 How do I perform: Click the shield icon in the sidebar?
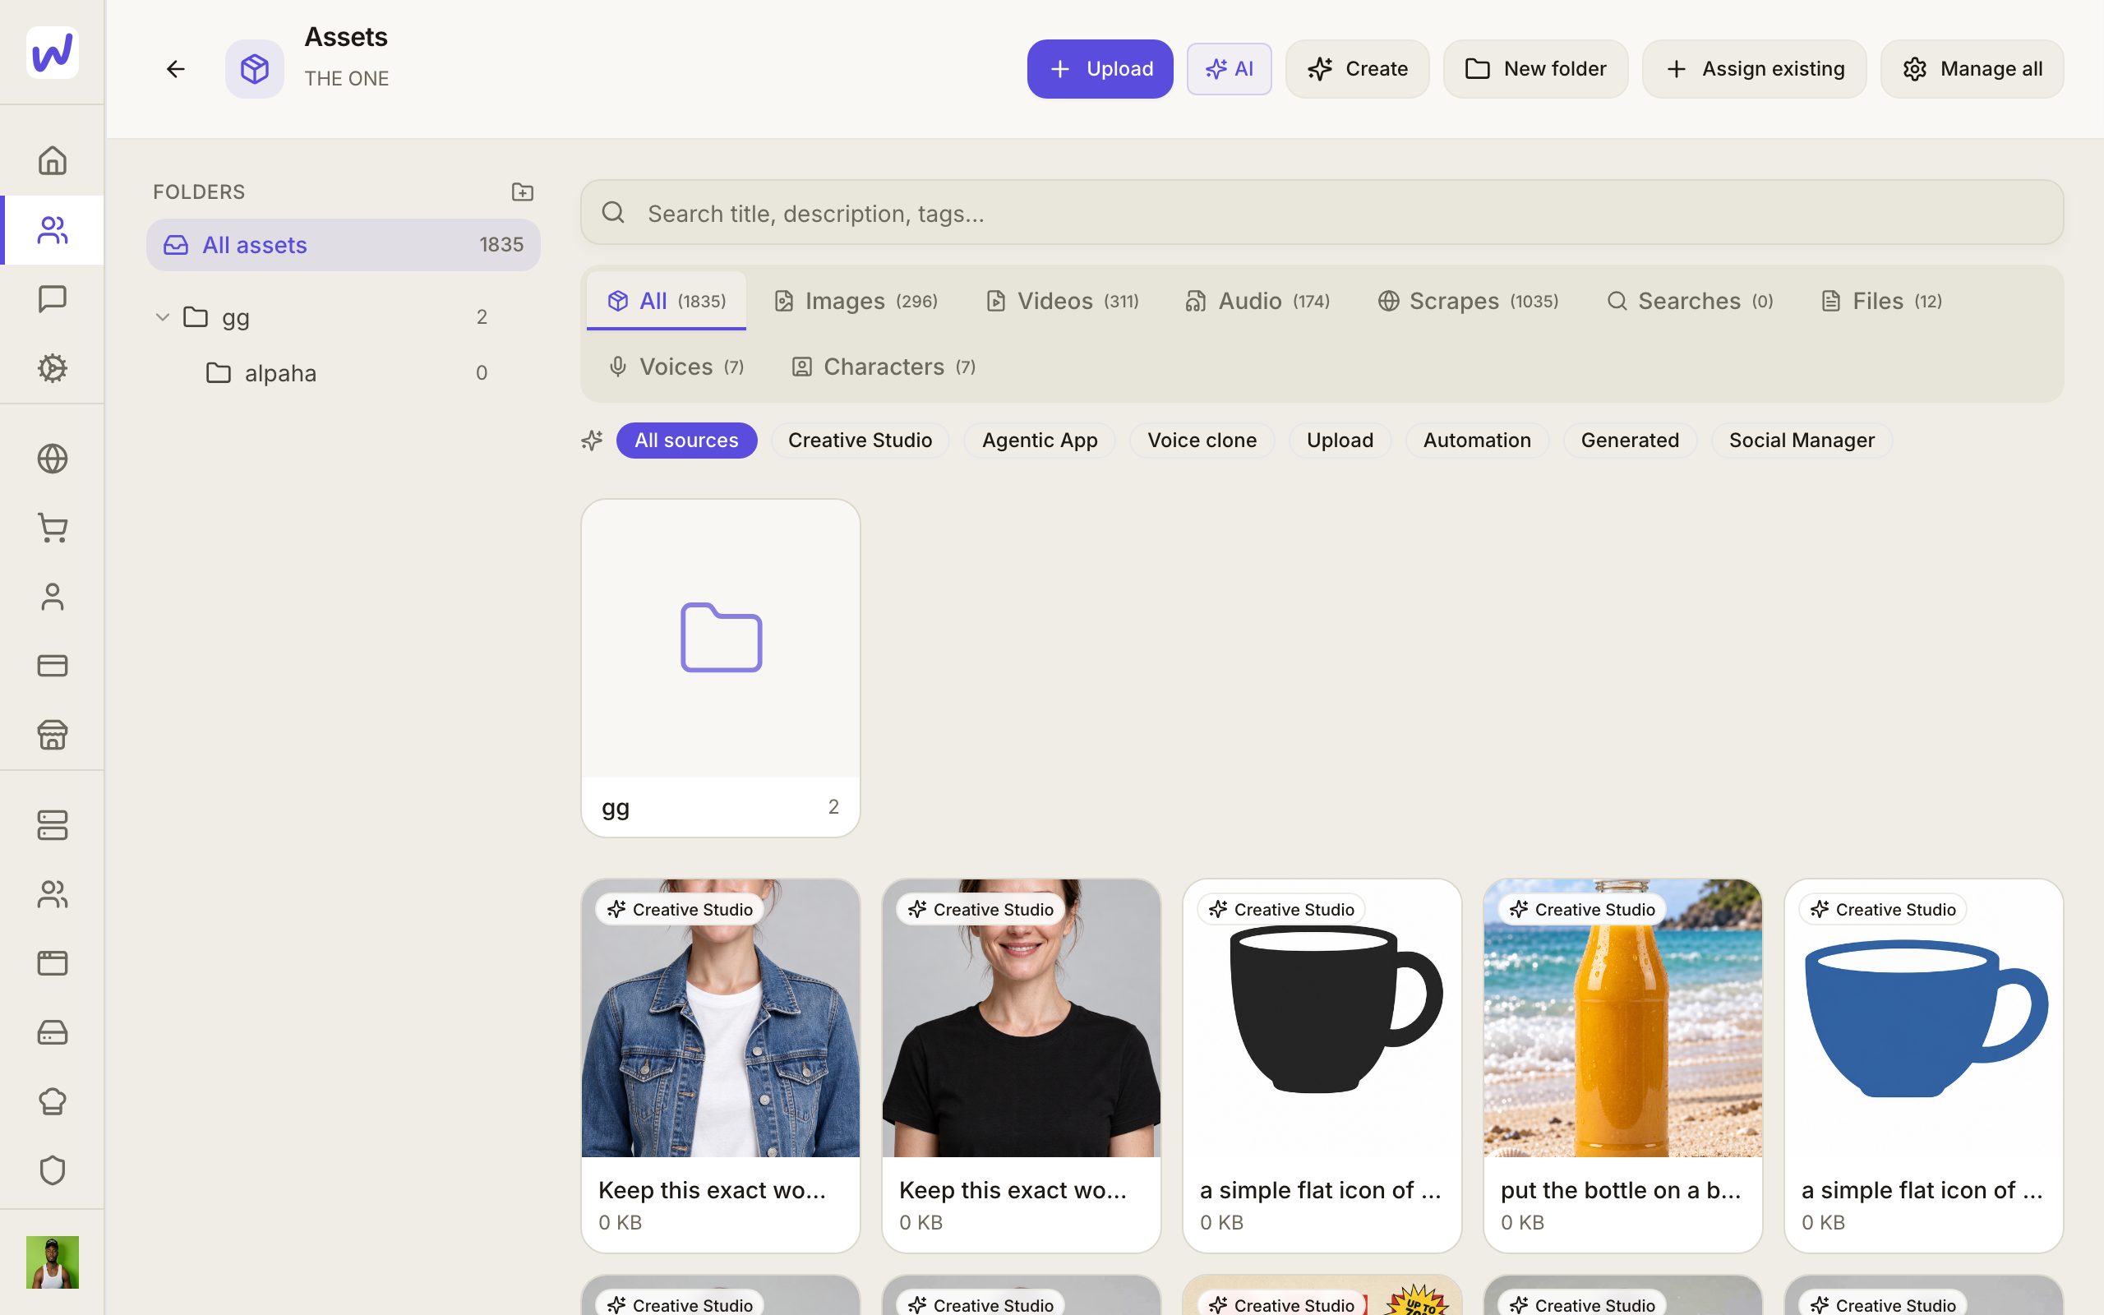[52, 1170]
